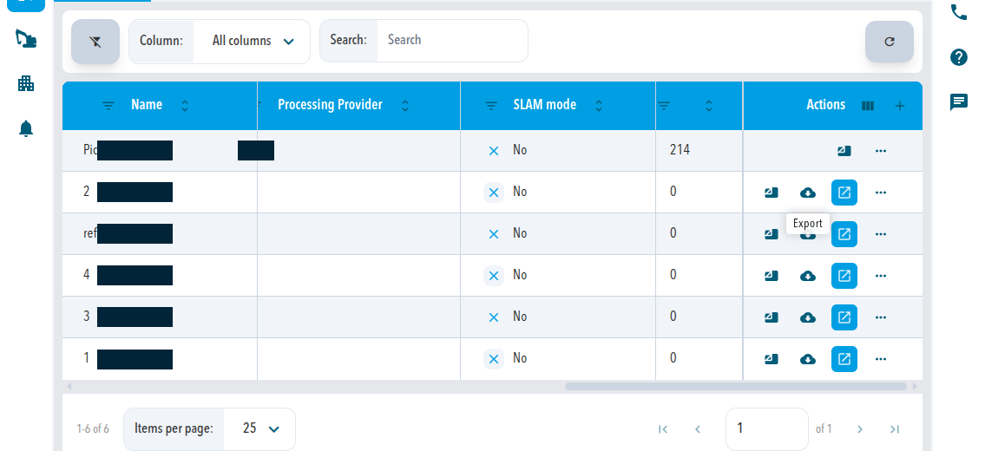Image resolution: width=985 pixels, height=451 pixels.
Task: Open notifications bell in sidebar
Action: [x=26, y=128]
